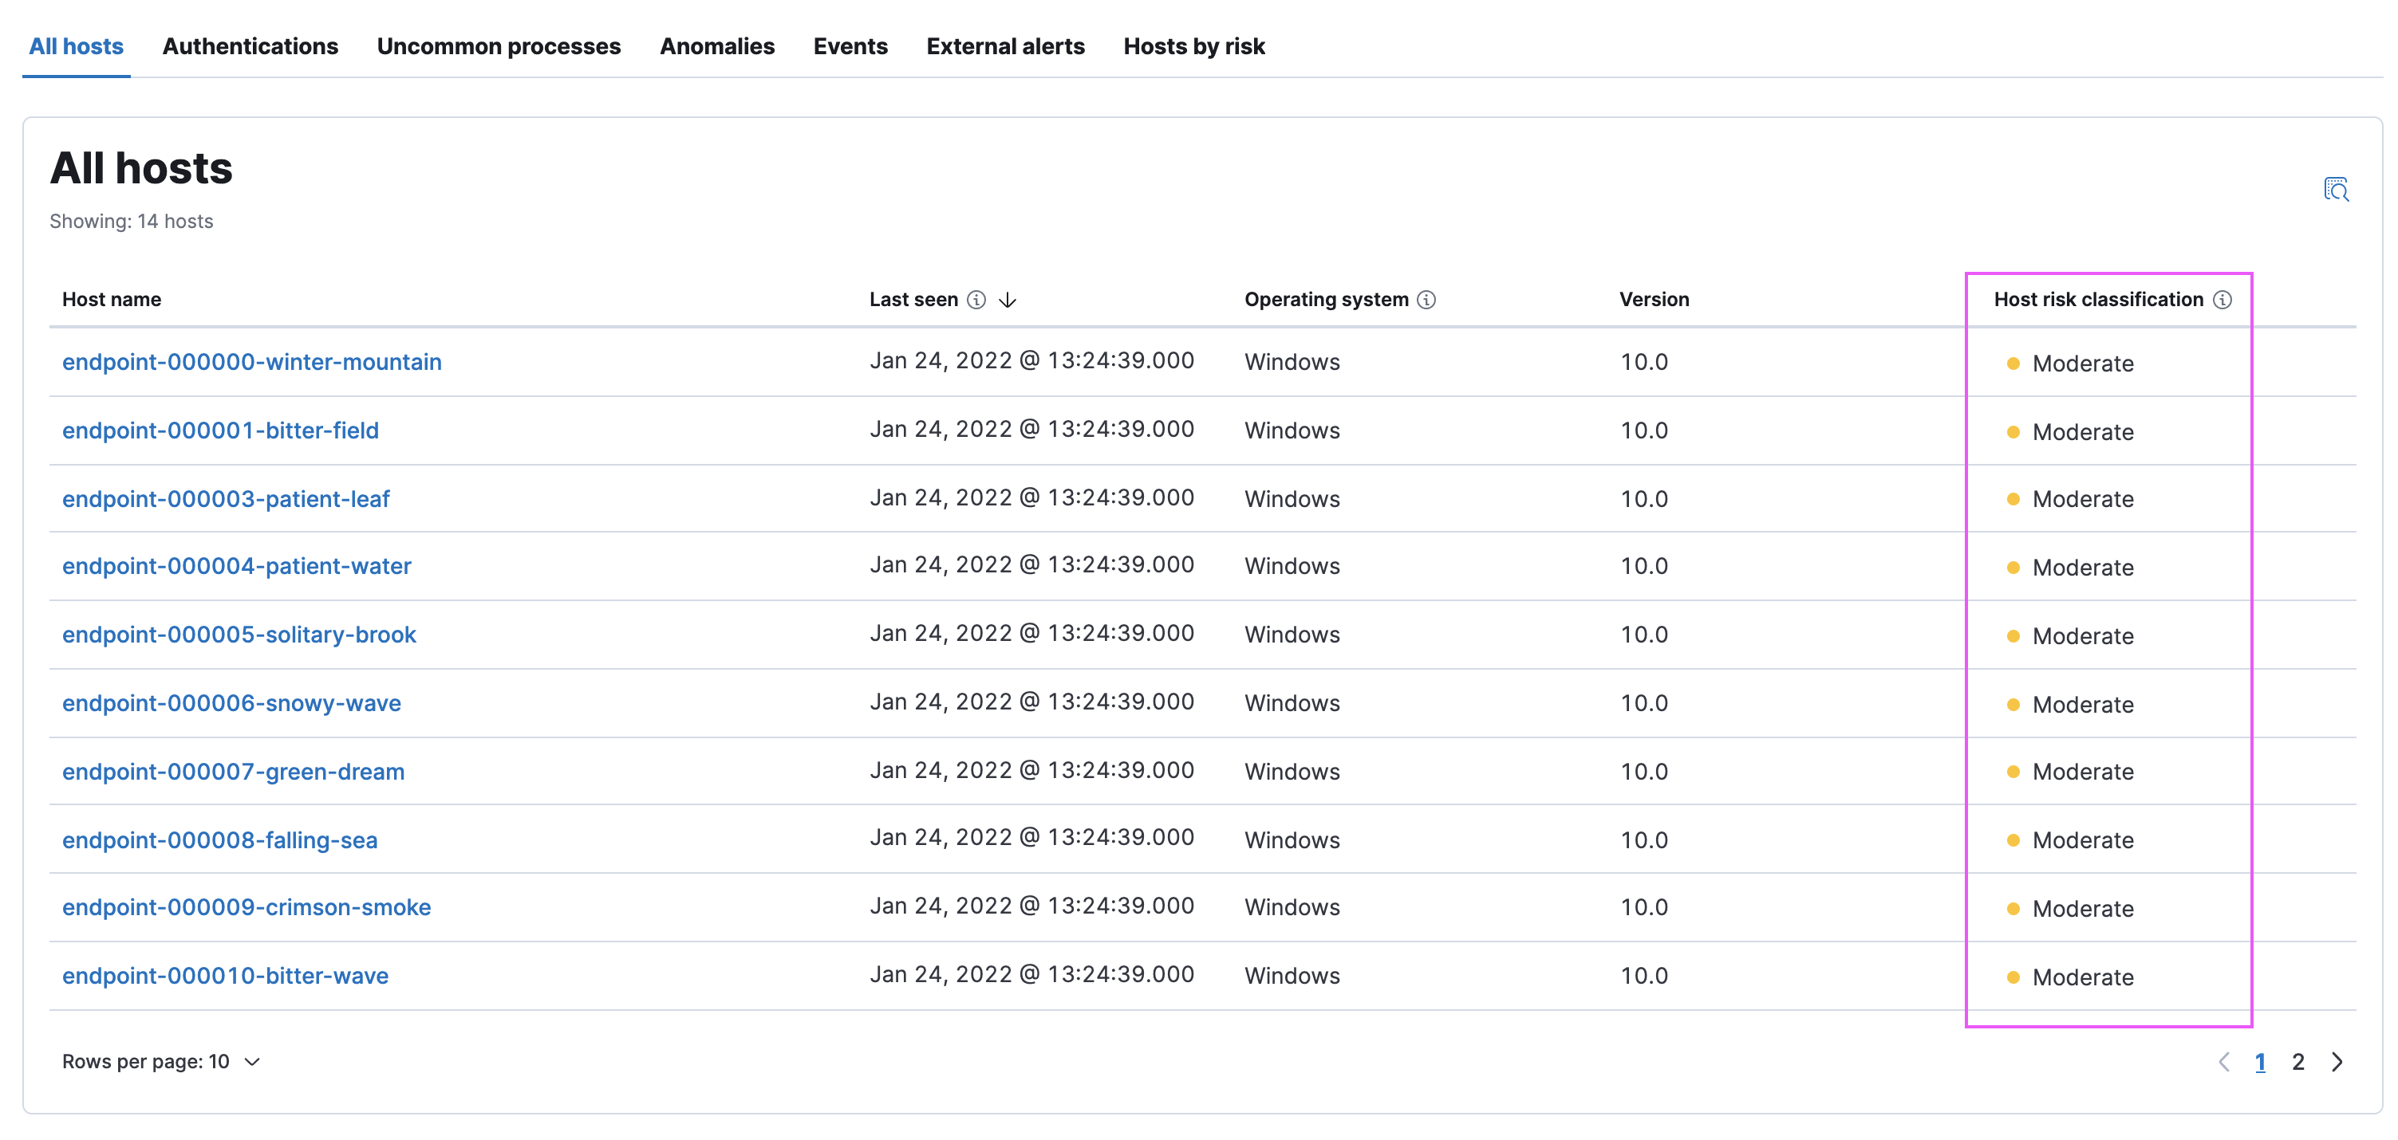This screenshot has width=2398, height=1140.
Task: Click the info icon next to Last seen
Action: point(976,300)
